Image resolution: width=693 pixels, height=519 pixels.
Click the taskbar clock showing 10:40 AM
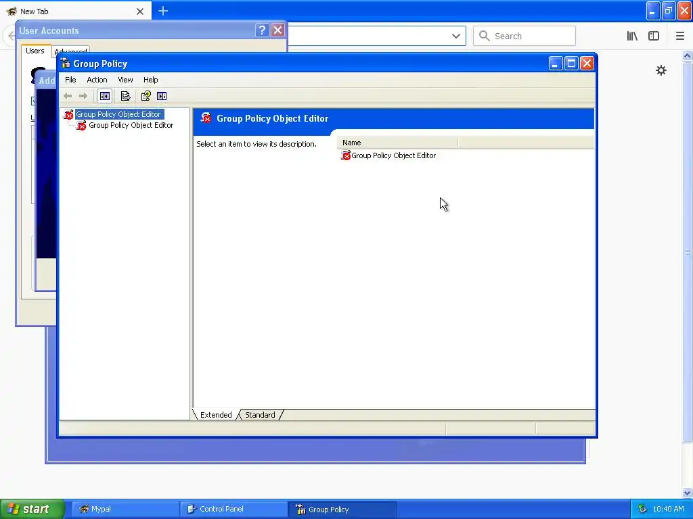tap(668, 509)
